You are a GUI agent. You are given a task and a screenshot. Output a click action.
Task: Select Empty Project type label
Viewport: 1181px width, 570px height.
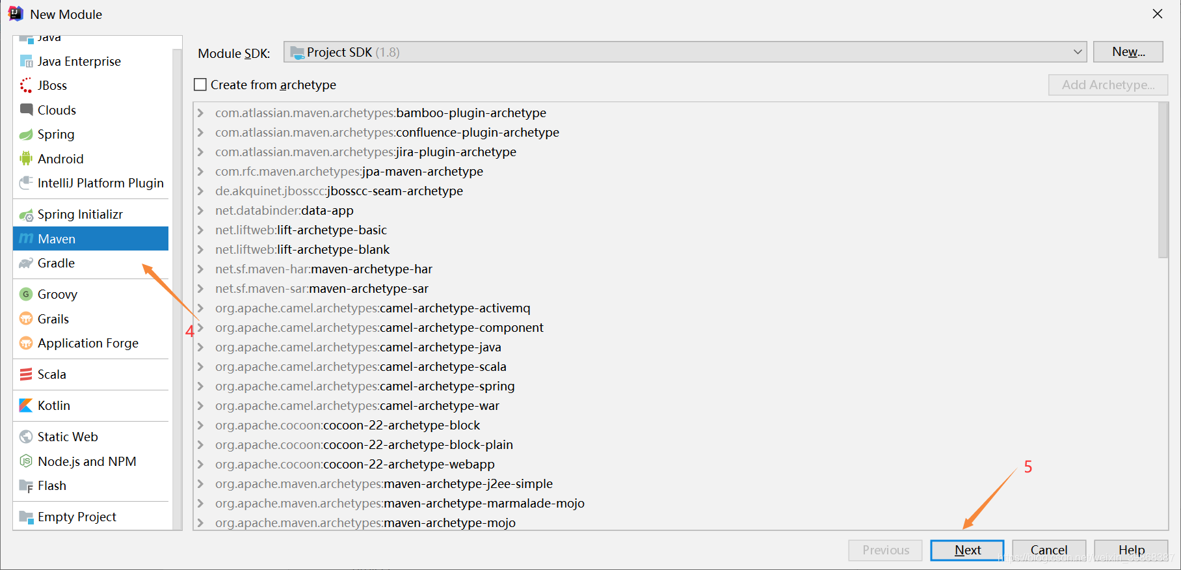pos(77,517)
